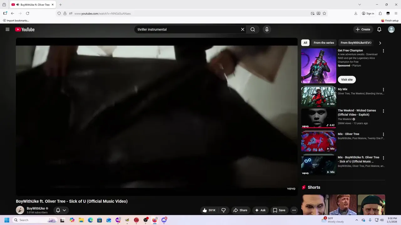
Task: Click the install as app icon in the address bar
Action: click(x=318, y=13)
